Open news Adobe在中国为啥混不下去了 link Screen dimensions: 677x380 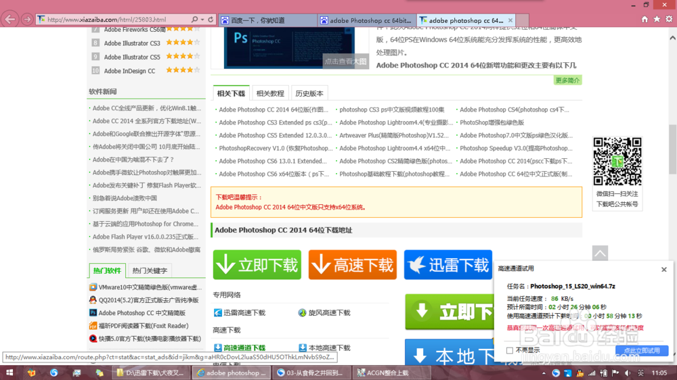pyautogui.click(x=133, y=160)
